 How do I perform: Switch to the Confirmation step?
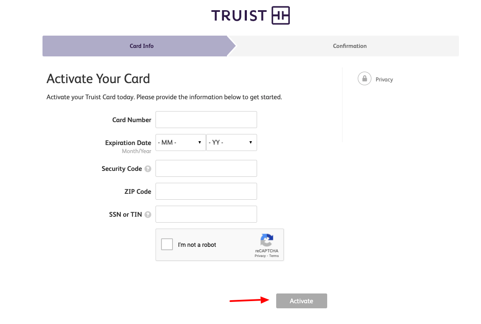coord(349,46)
